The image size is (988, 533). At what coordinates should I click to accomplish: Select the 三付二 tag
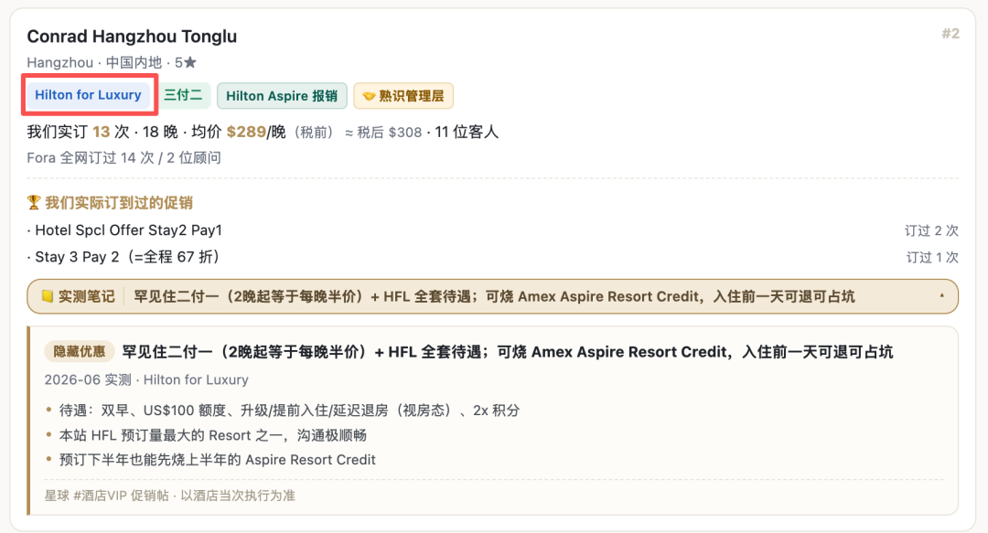183,95
